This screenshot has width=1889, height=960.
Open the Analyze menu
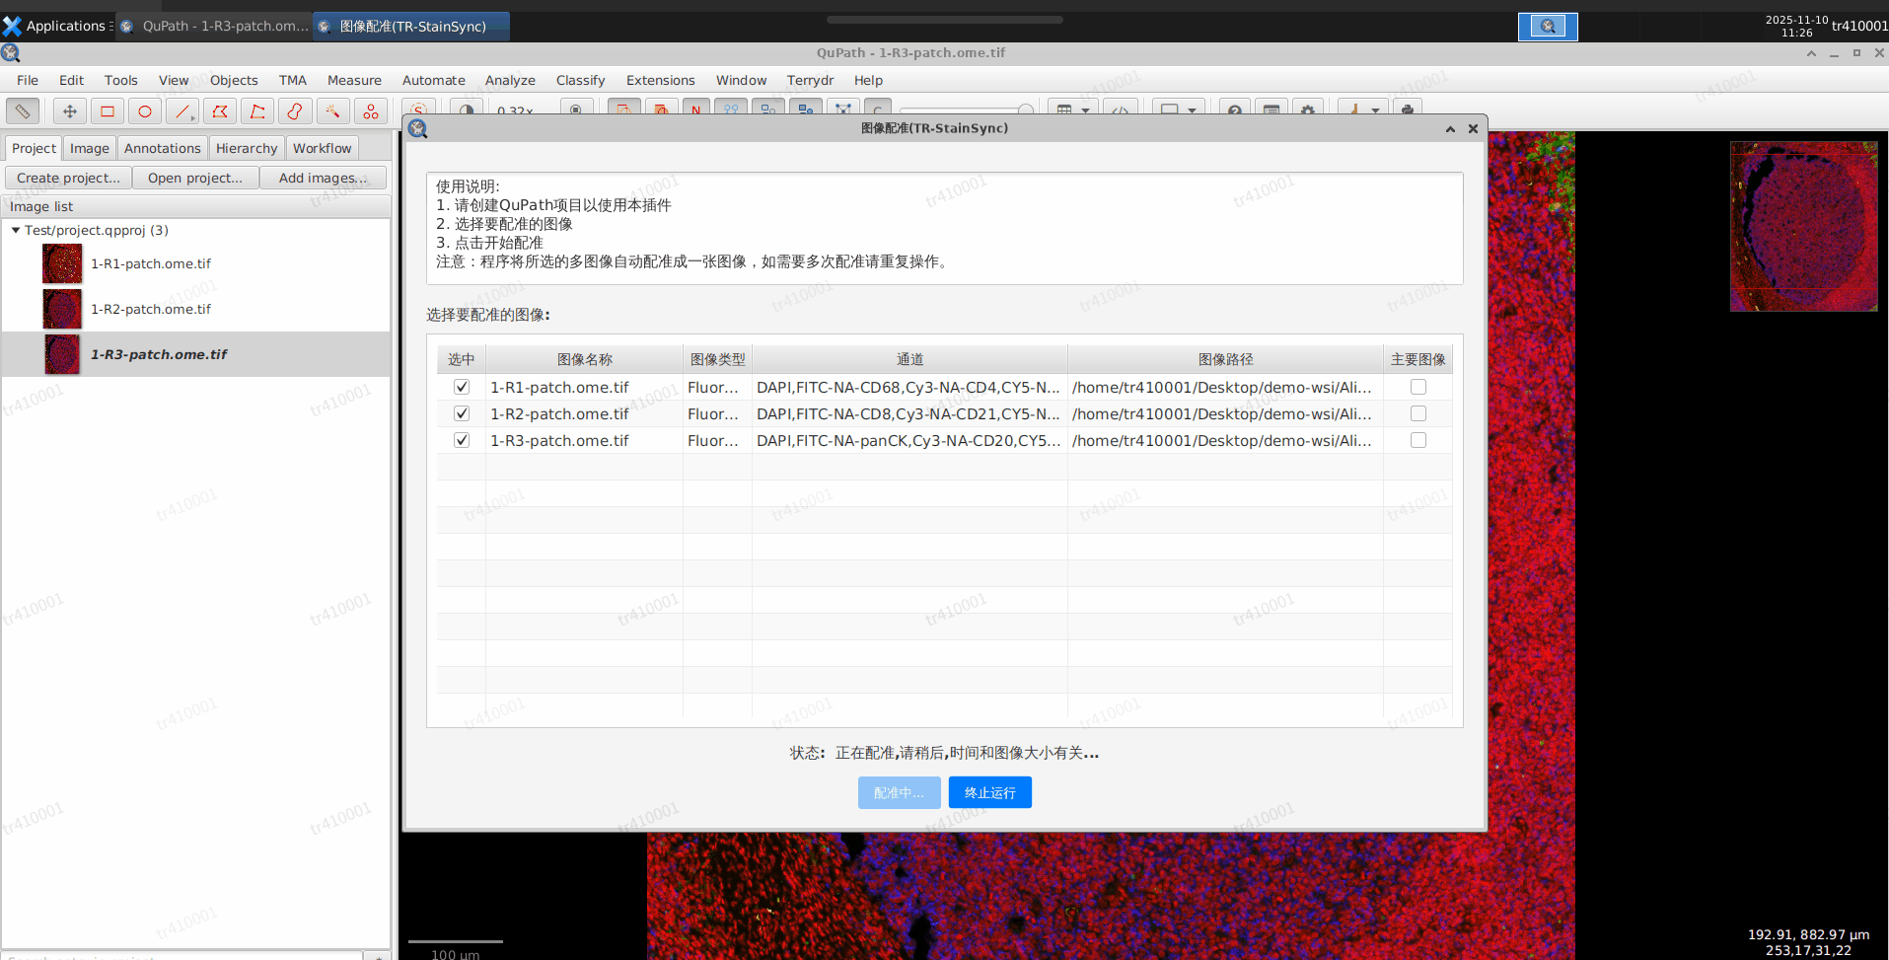click(510, 80)
